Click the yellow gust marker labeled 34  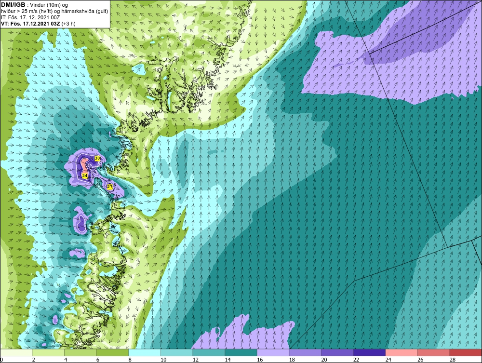[85, 175]
